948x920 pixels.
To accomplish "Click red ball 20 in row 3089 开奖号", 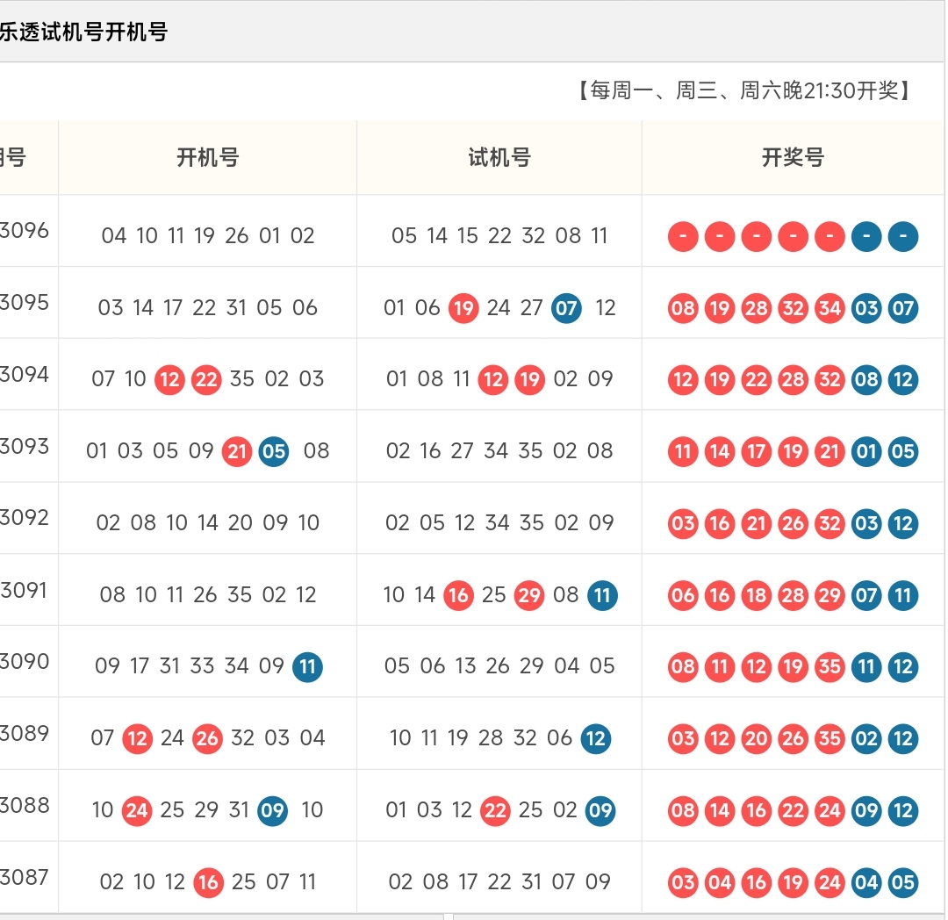I will [757, 738].
